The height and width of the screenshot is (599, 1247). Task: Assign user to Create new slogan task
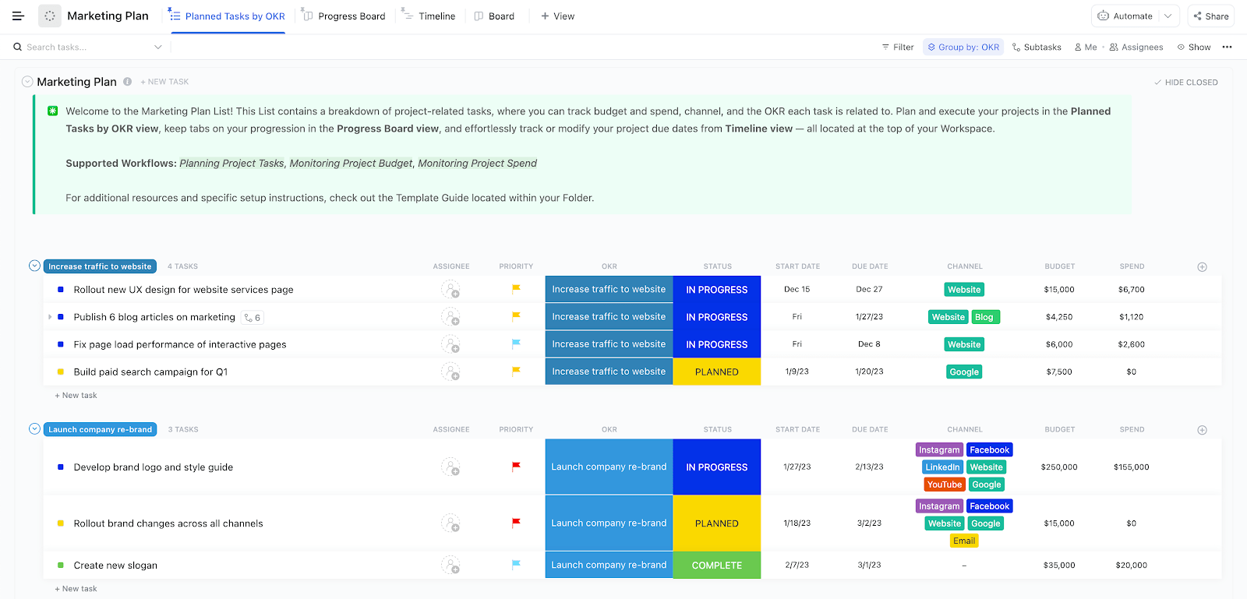click(450, 565)
